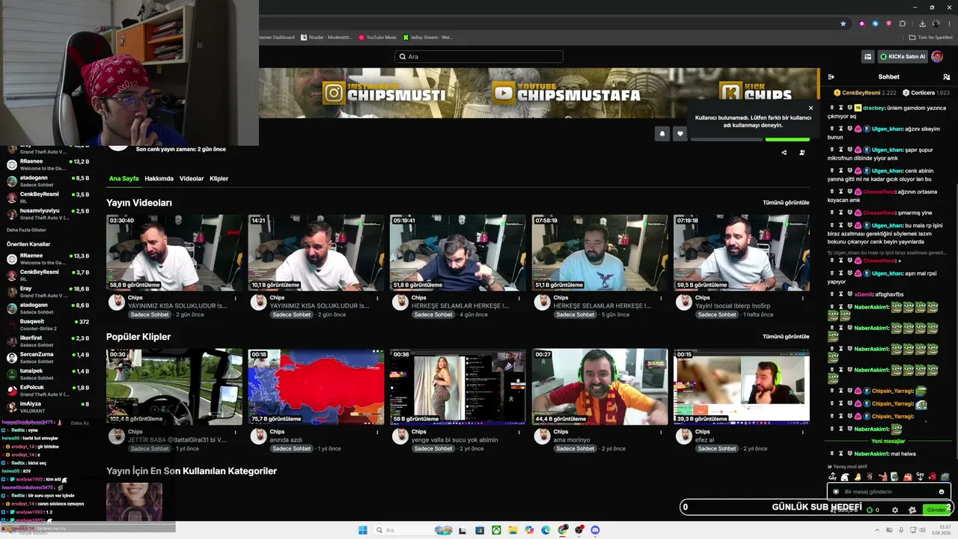Delete dracbey's chat message with trash icon

tap(832, 108)
